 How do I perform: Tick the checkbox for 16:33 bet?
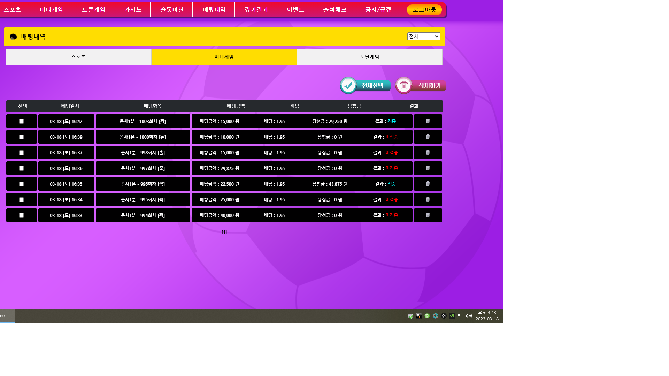(x=21, y=216)
